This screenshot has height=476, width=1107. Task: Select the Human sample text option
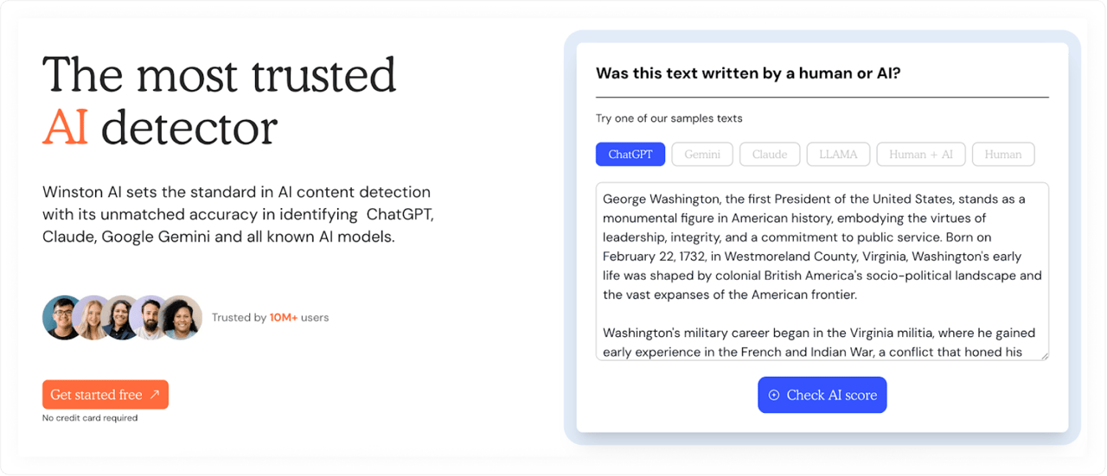point(1003,155)
